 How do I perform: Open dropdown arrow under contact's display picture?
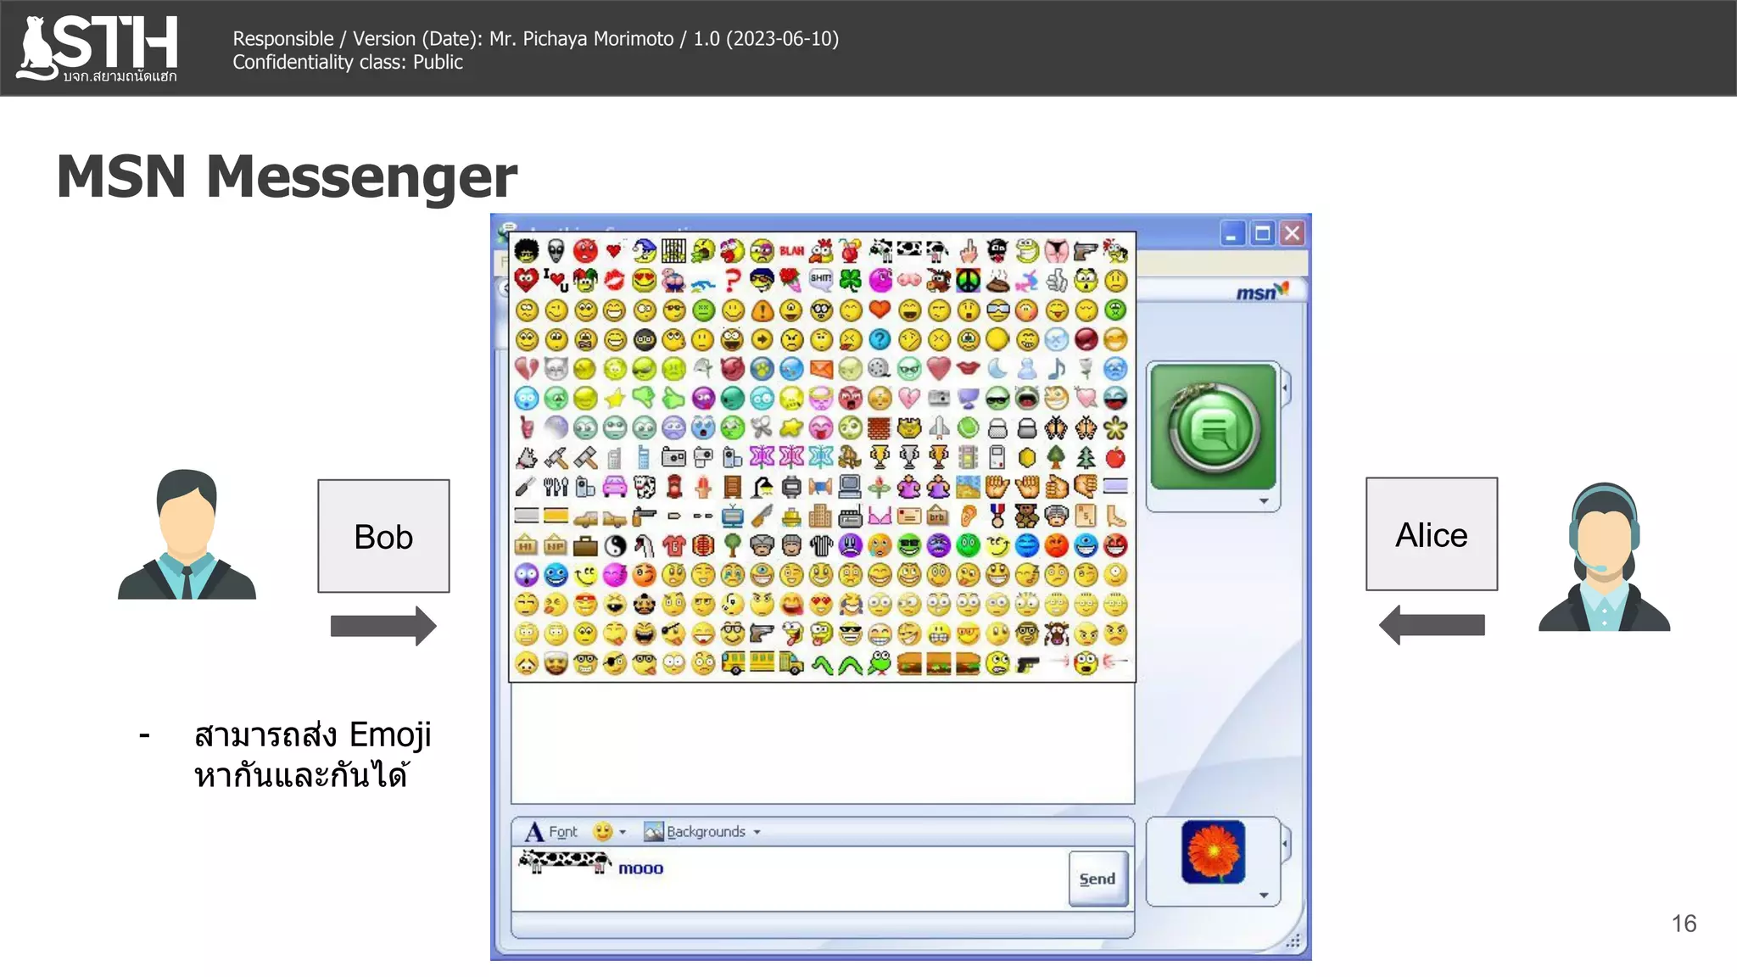(1264, 501)
